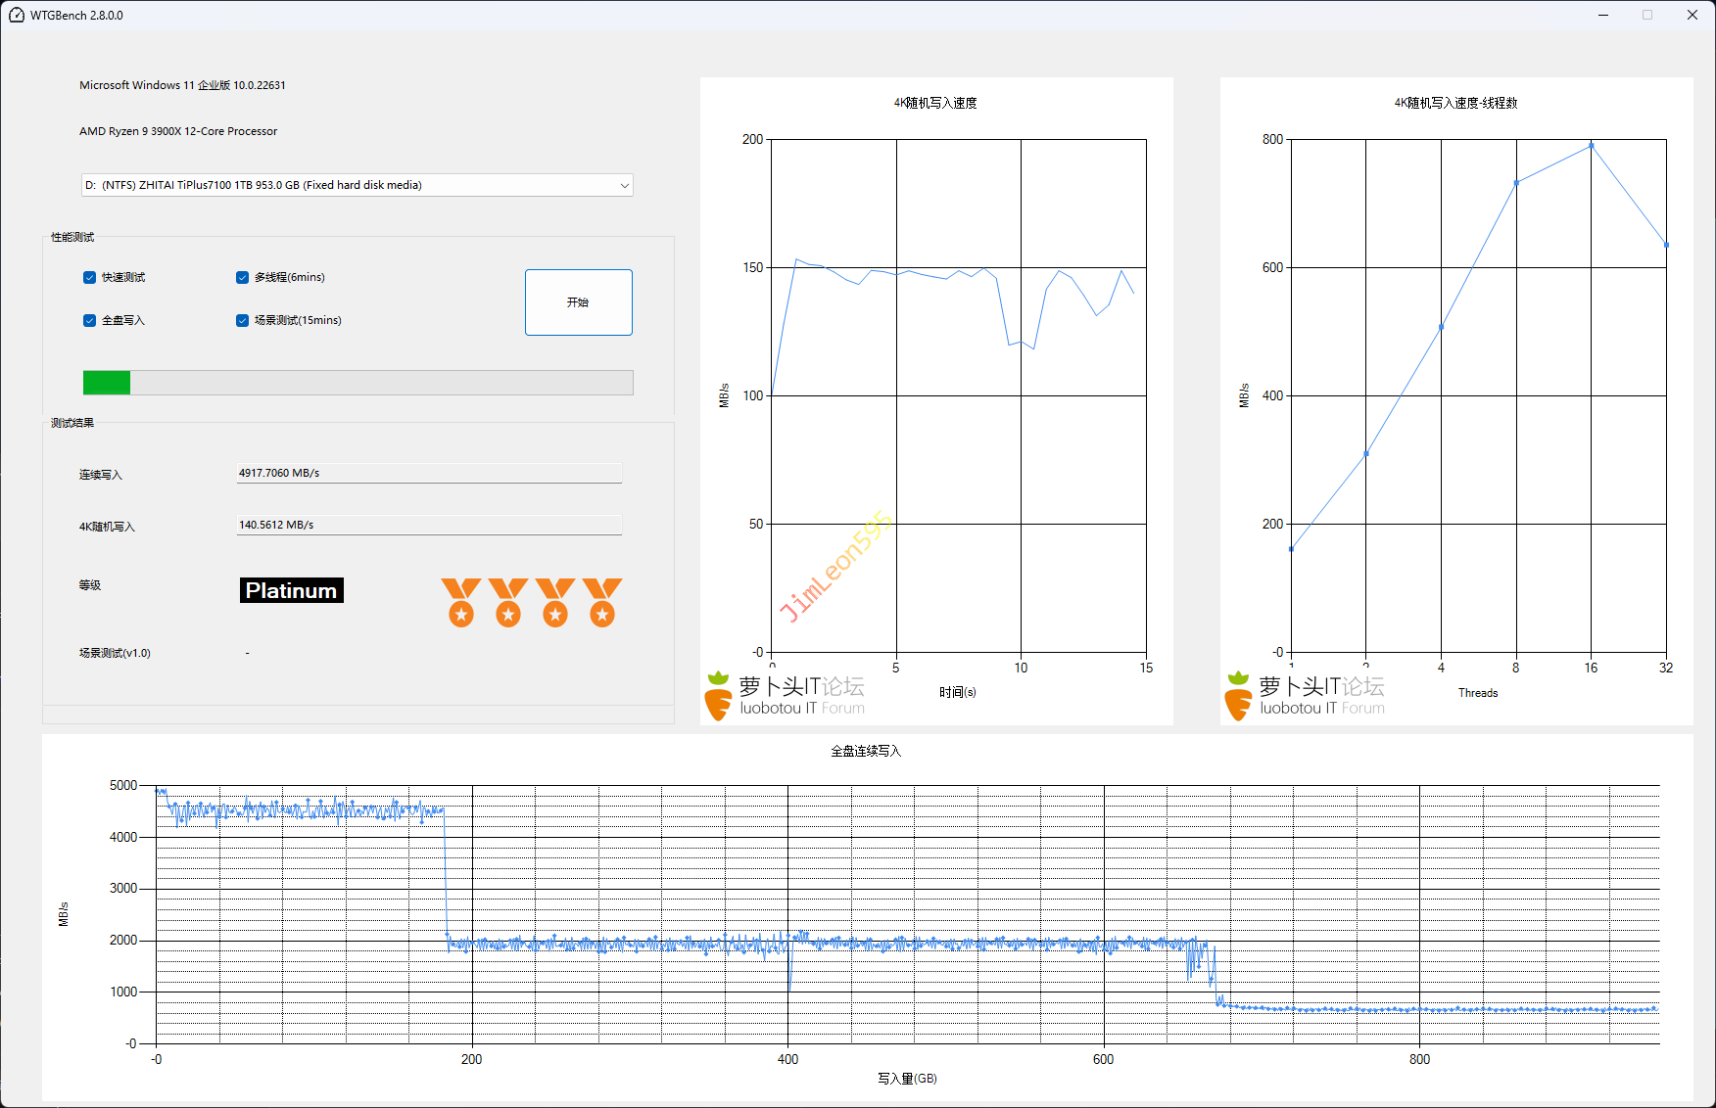1716x1108 pixels.
Task: Click the first orange medal icon
Action: coord(460,602)
